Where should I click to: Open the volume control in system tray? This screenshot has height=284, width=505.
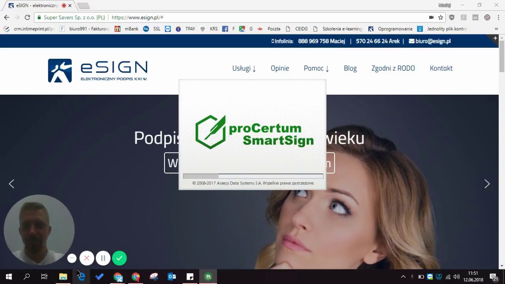(x=456, y=277)
